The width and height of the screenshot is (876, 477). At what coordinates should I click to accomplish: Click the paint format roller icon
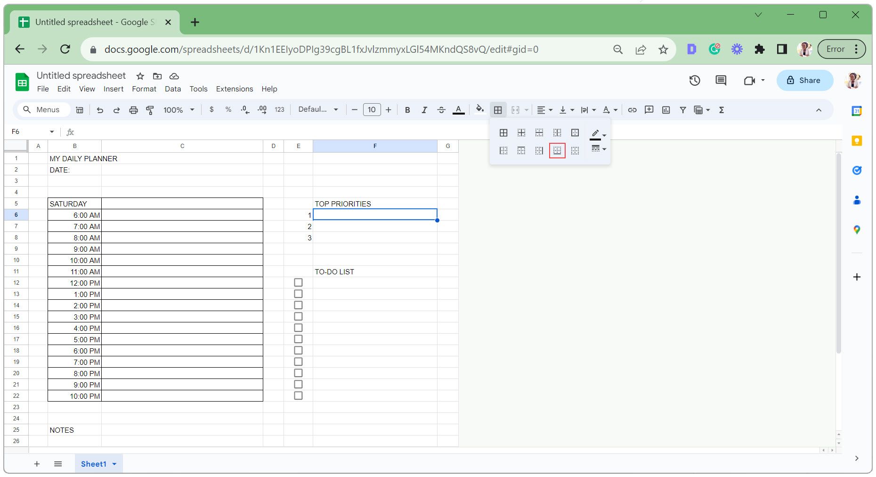[x=150, y=110]
